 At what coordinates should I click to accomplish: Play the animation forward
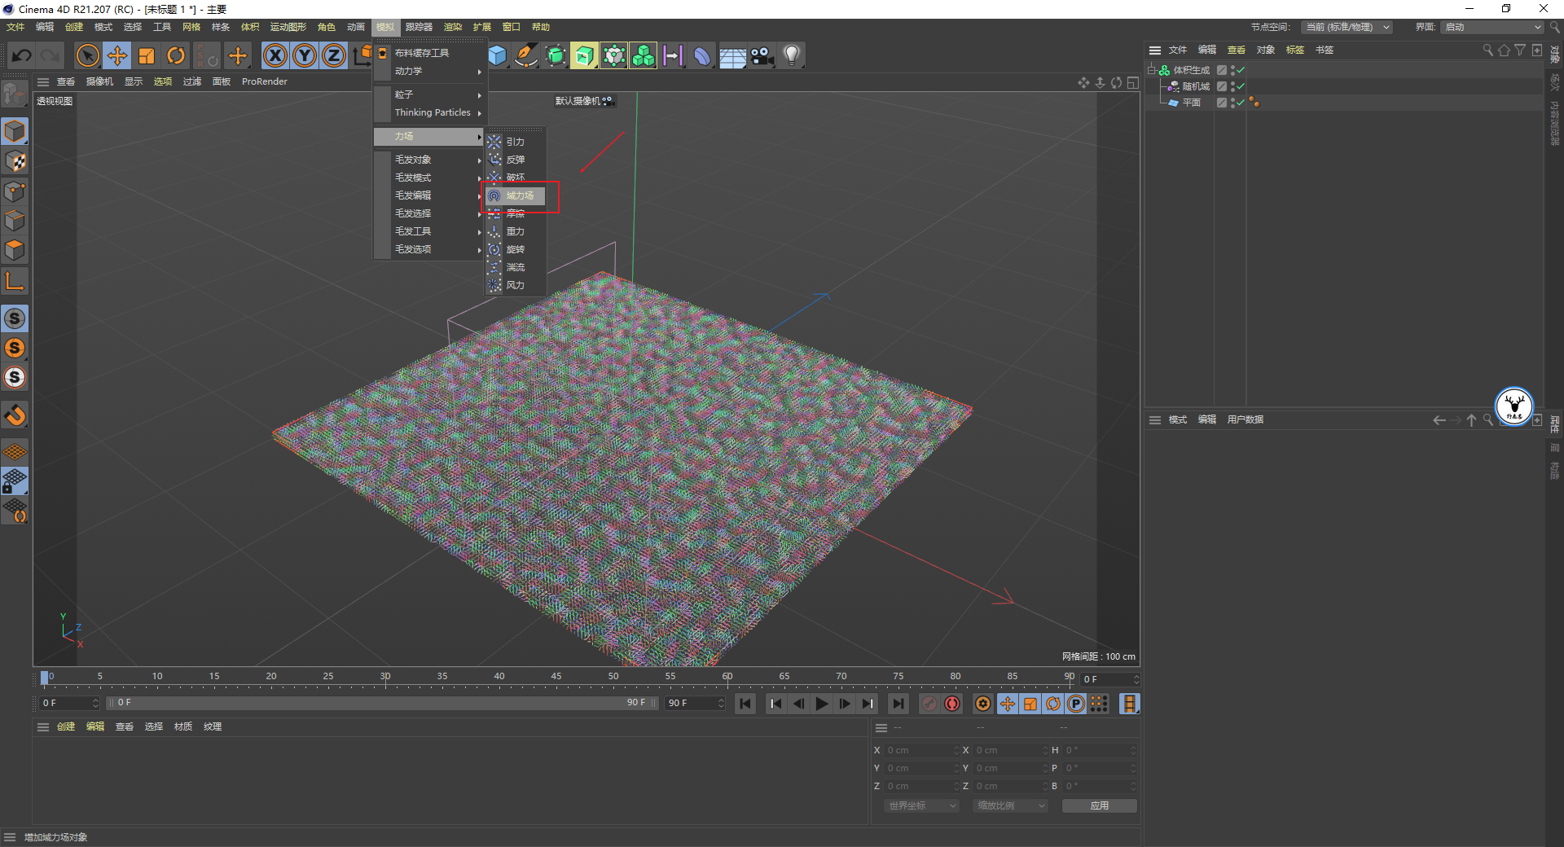tap(822, 704)
